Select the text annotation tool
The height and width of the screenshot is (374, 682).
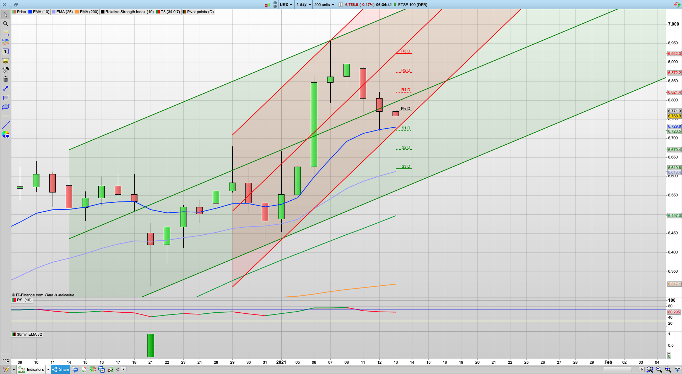(x=5, y=51)
